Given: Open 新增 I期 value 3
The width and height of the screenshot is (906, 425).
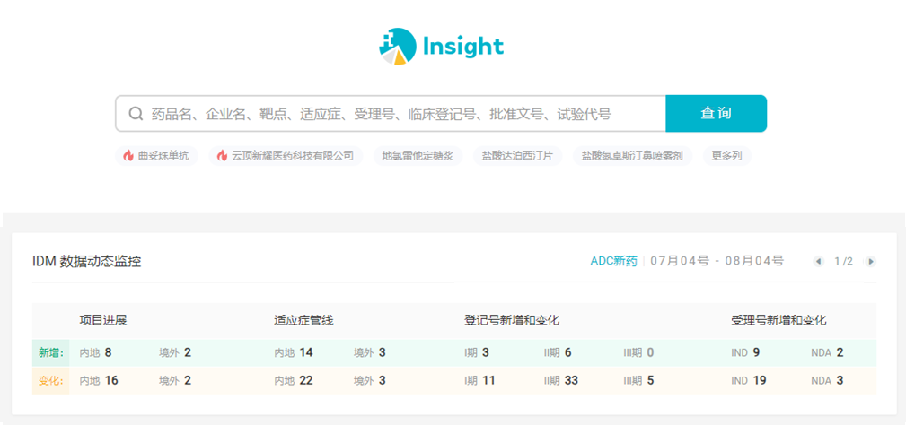Looking at the screenshot, I should coord(486,352).
